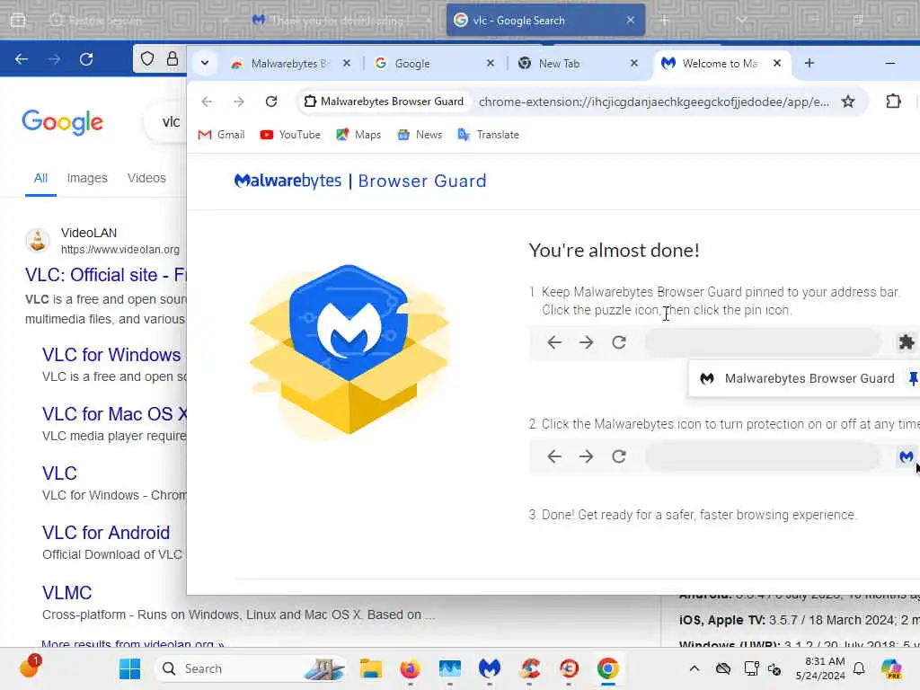Viewport: 920px width, 690px height.
Task: Open the notification bell in the taskbar
Action: pyautogui.click(x=859, y=668)
